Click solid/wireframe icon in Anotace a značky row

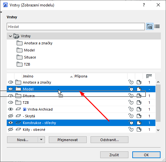point(139,82)
